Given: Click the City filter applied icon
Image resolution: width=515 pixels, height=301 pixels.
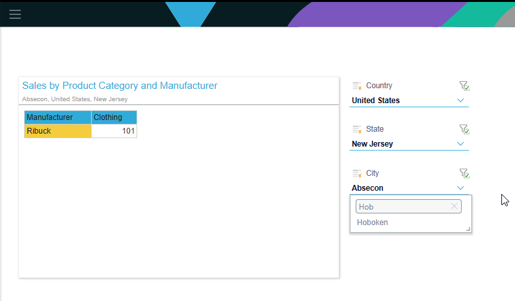Looking at the screenshot, I should (464, 173).
